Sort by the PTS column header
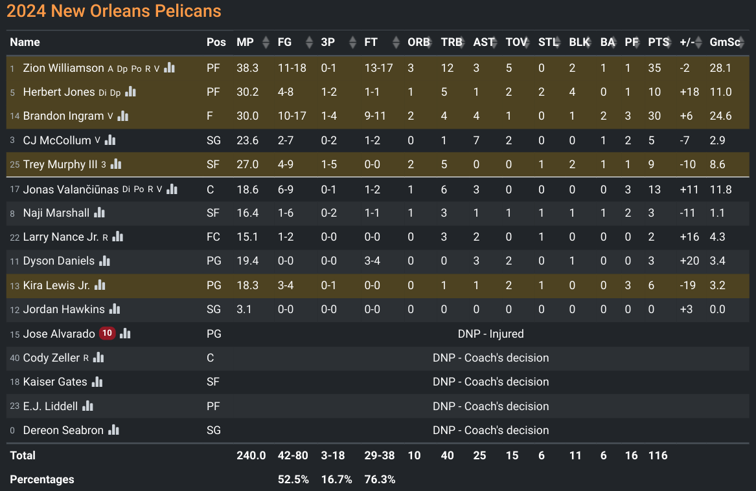Viewport: 756px width, 491px height. pos(659,42)
